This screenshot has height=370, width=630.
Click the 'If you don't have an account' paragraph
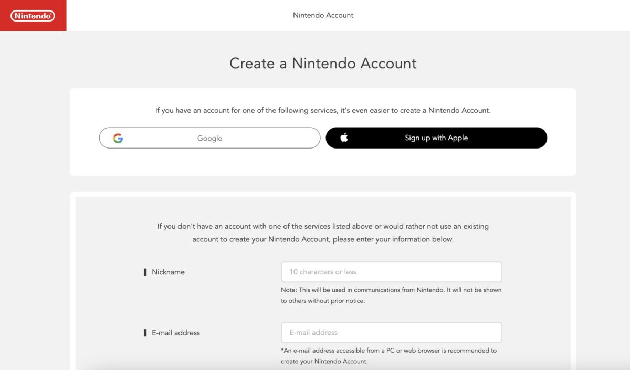click(x=323, y=232)
